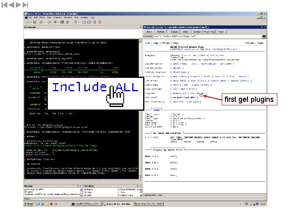The image size is (292, 219).
Task: Click the clock timer toolbar icon
Action: click(75, 22)
